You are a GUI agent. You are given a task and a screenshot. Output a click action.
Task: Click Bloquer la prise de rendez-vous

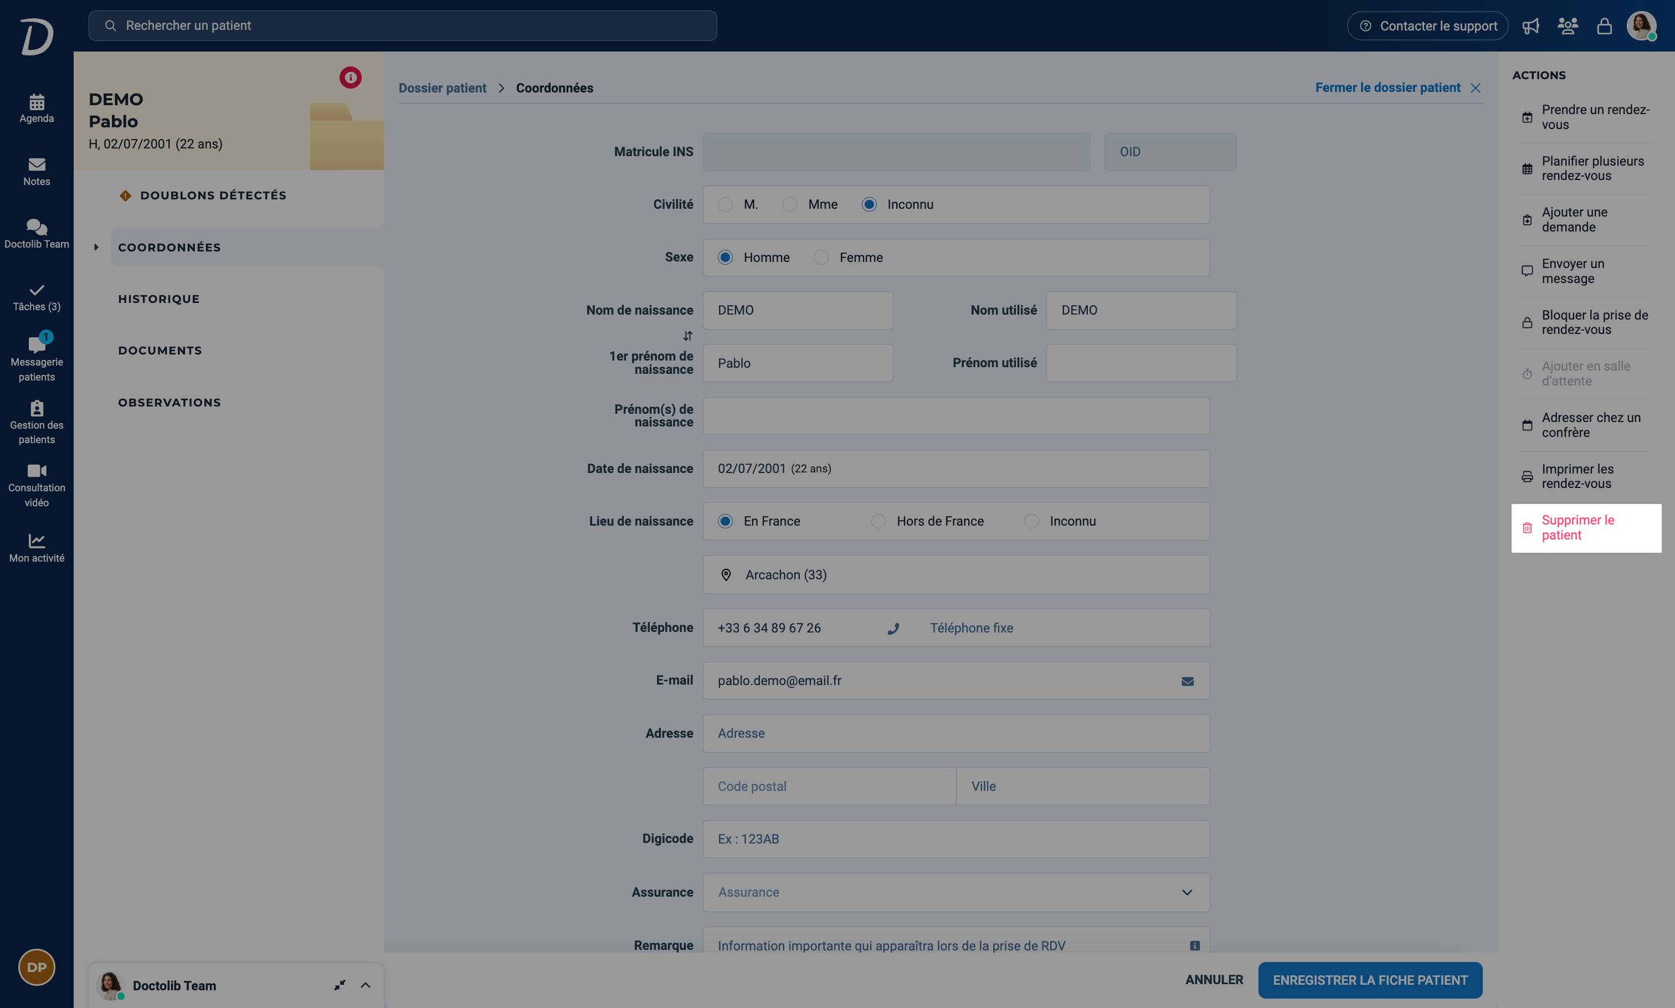pos(1586,323)
